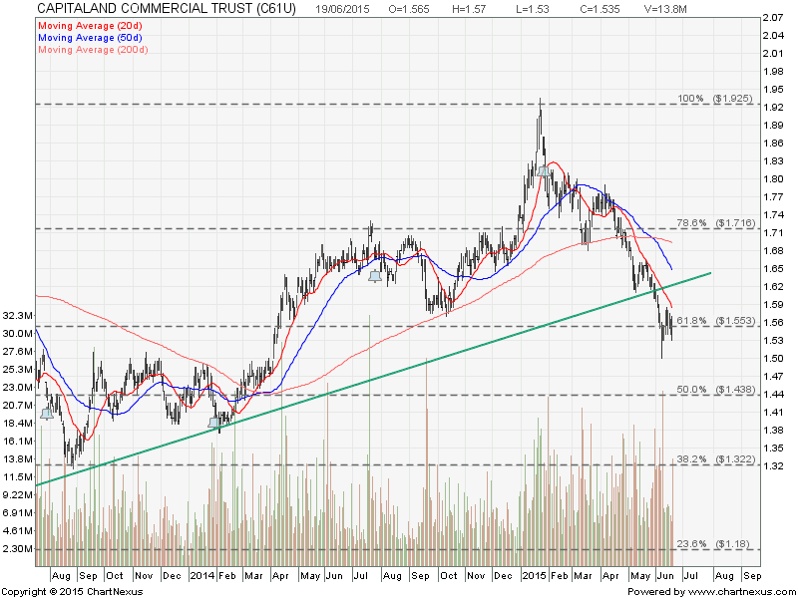Click the 78.6% ($1.716) Fibonacci label
798x598 pixels.
(x=714, y=223)
